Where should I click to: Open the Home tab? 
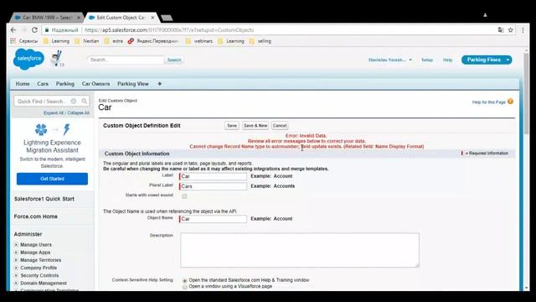pyautogui.click(x=23, y=84)
